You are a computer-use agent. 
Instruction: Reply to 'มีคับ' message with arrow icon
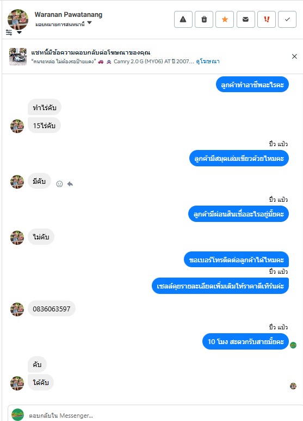click(70, 184)
